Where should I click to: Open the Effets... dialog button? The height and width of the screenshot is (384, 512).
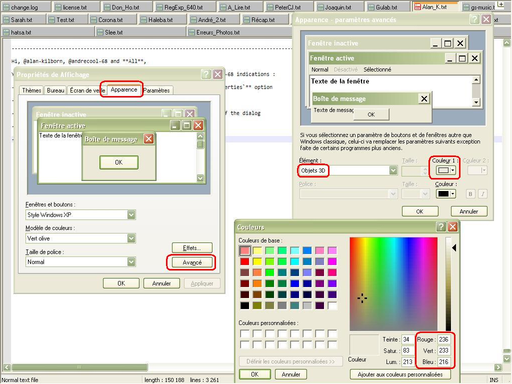click(192, 248)
